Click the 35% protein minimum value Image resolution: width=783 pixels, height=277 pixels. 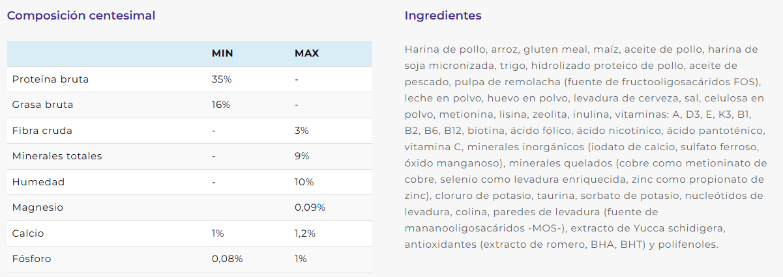click(222, 79)
